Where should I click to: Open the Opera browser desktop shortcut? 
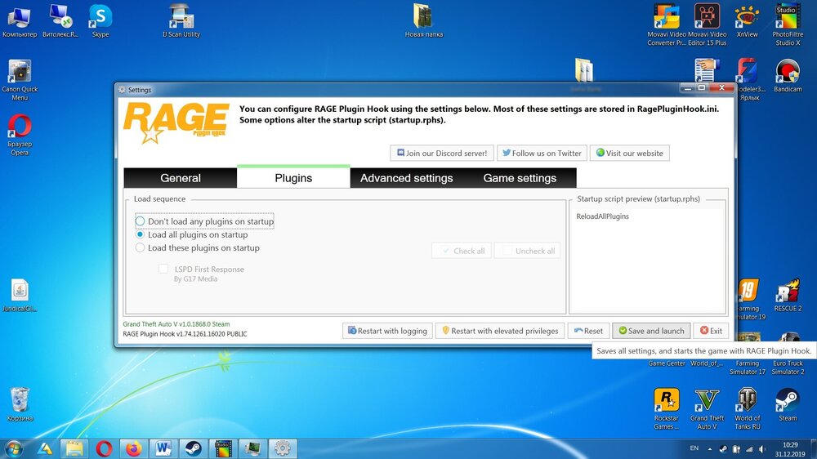20,135
